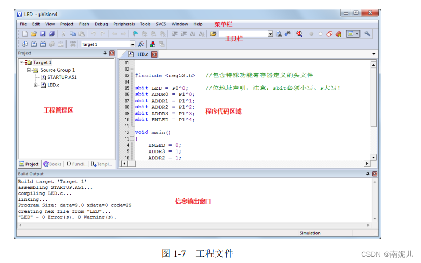Screen dimensions: 421x263
Task: Save the current file using the floppy disk icon
Action: [43, 34]
